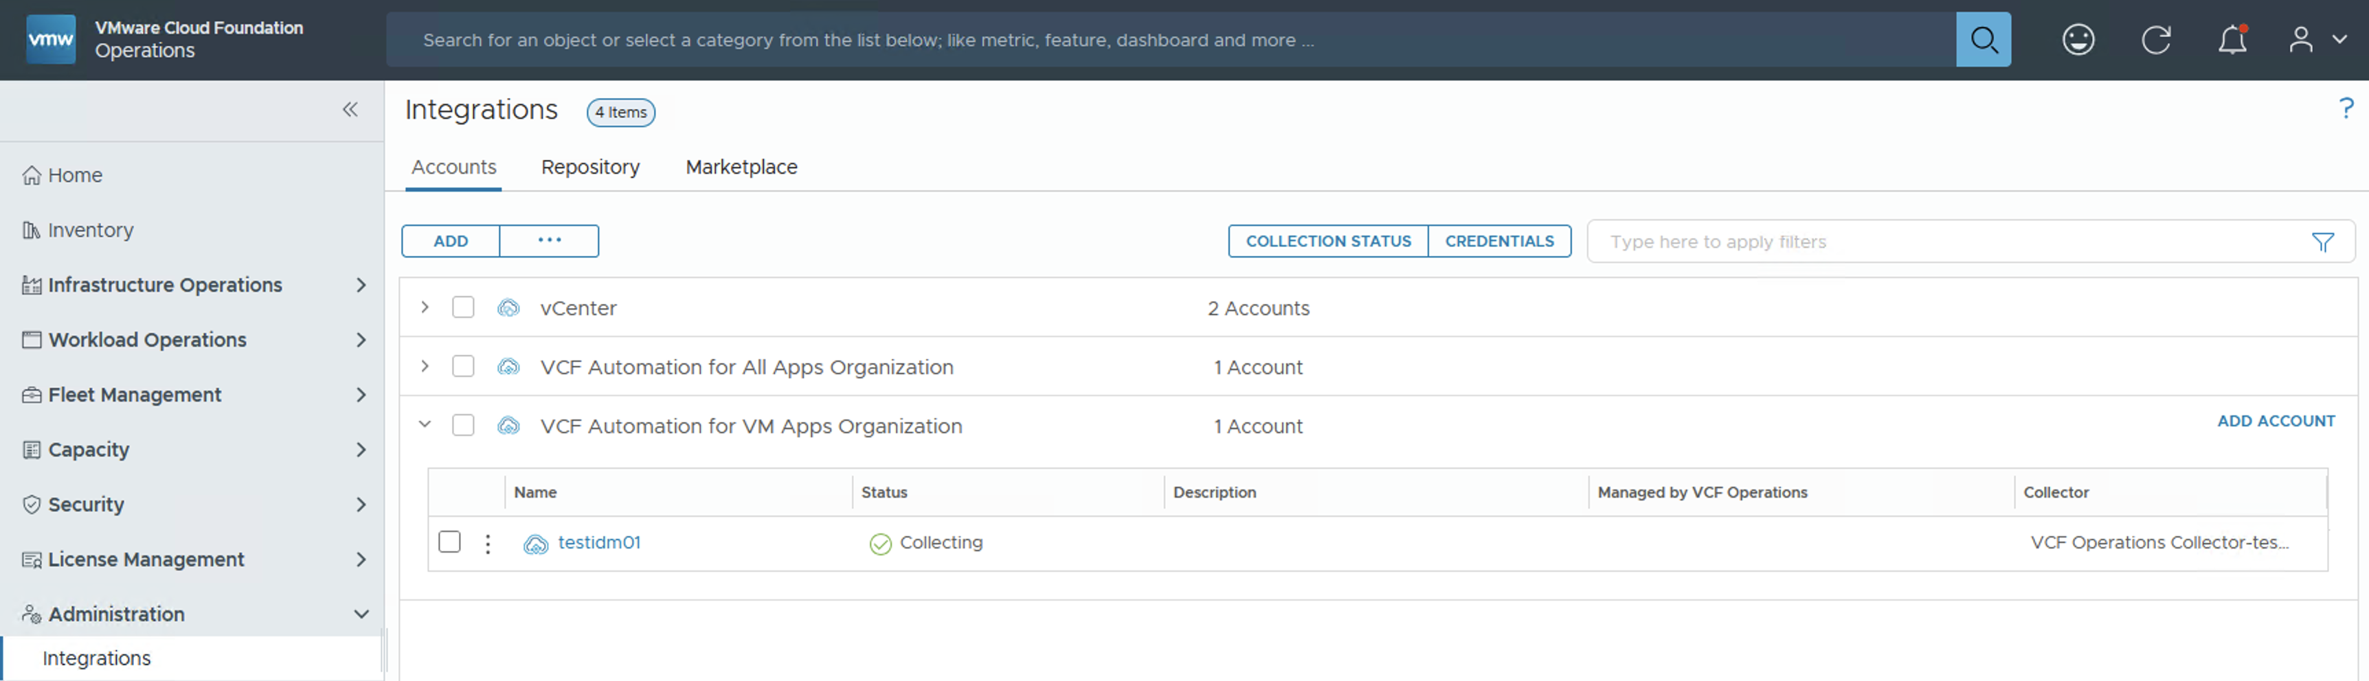Collapse the left navigation sidebar
This screenshot has height=681, width=2369.
pos(350,109)
